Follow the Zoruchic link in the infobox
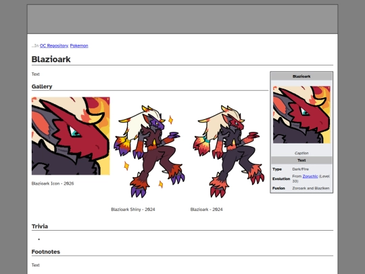 click(310, 177)
